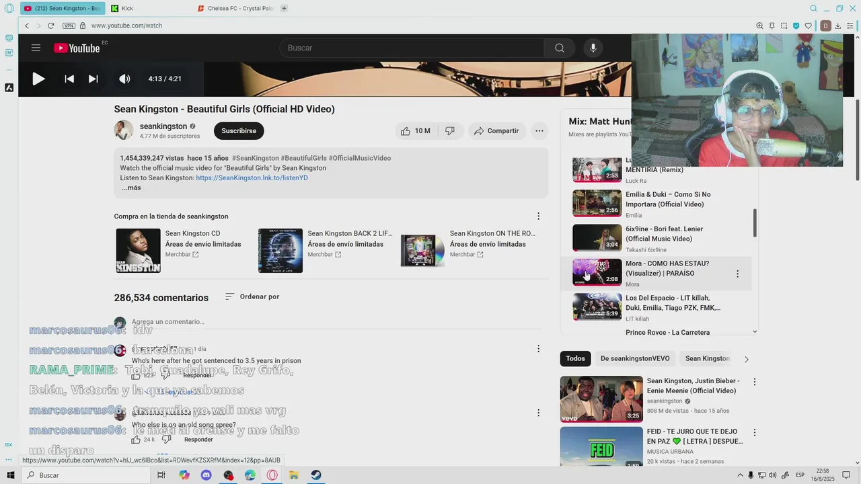Start voice search with microphone icon
Screen dimensions: 861x484
593,48
